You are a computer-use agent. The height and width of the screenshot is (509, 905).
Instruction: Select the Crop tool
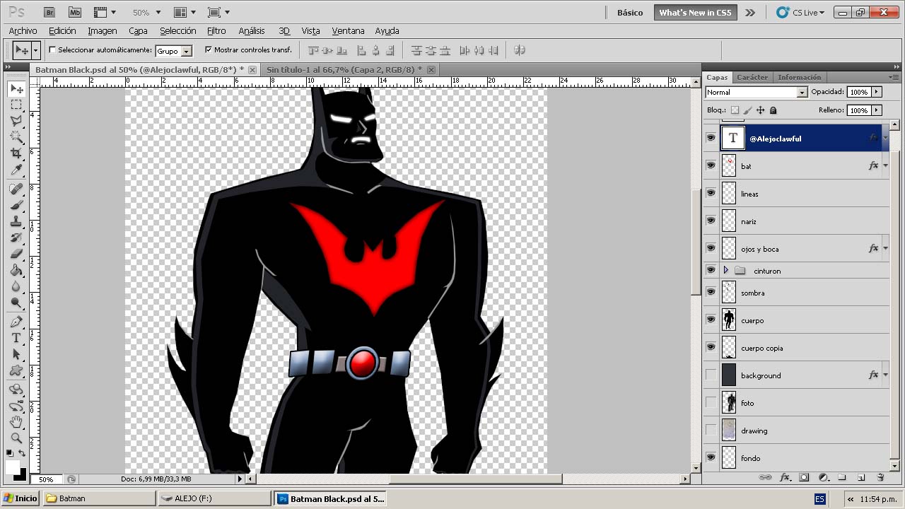point(16,153)
